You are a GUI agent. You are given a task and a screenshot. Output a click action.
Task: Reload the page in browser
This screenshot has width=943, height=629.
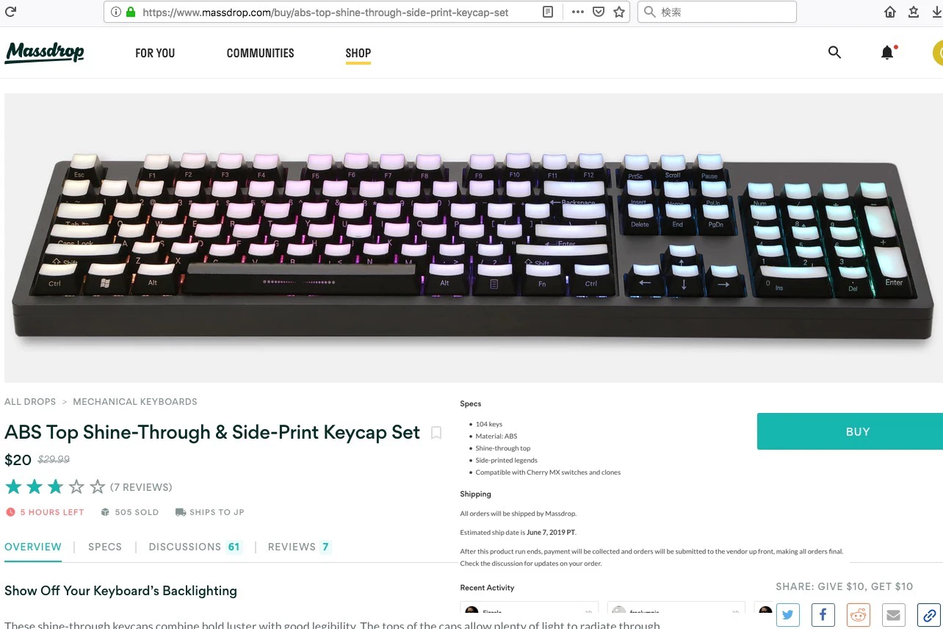coord(11,12)
